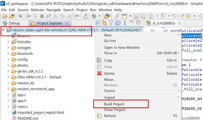Image resolution: width=203 pixels, height=120 pixels.
Task: Open the Previous Annotation dropdown arrow
Action: click(169, 16)
